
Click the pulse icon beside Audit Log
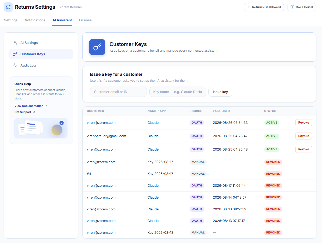(15, 65)
